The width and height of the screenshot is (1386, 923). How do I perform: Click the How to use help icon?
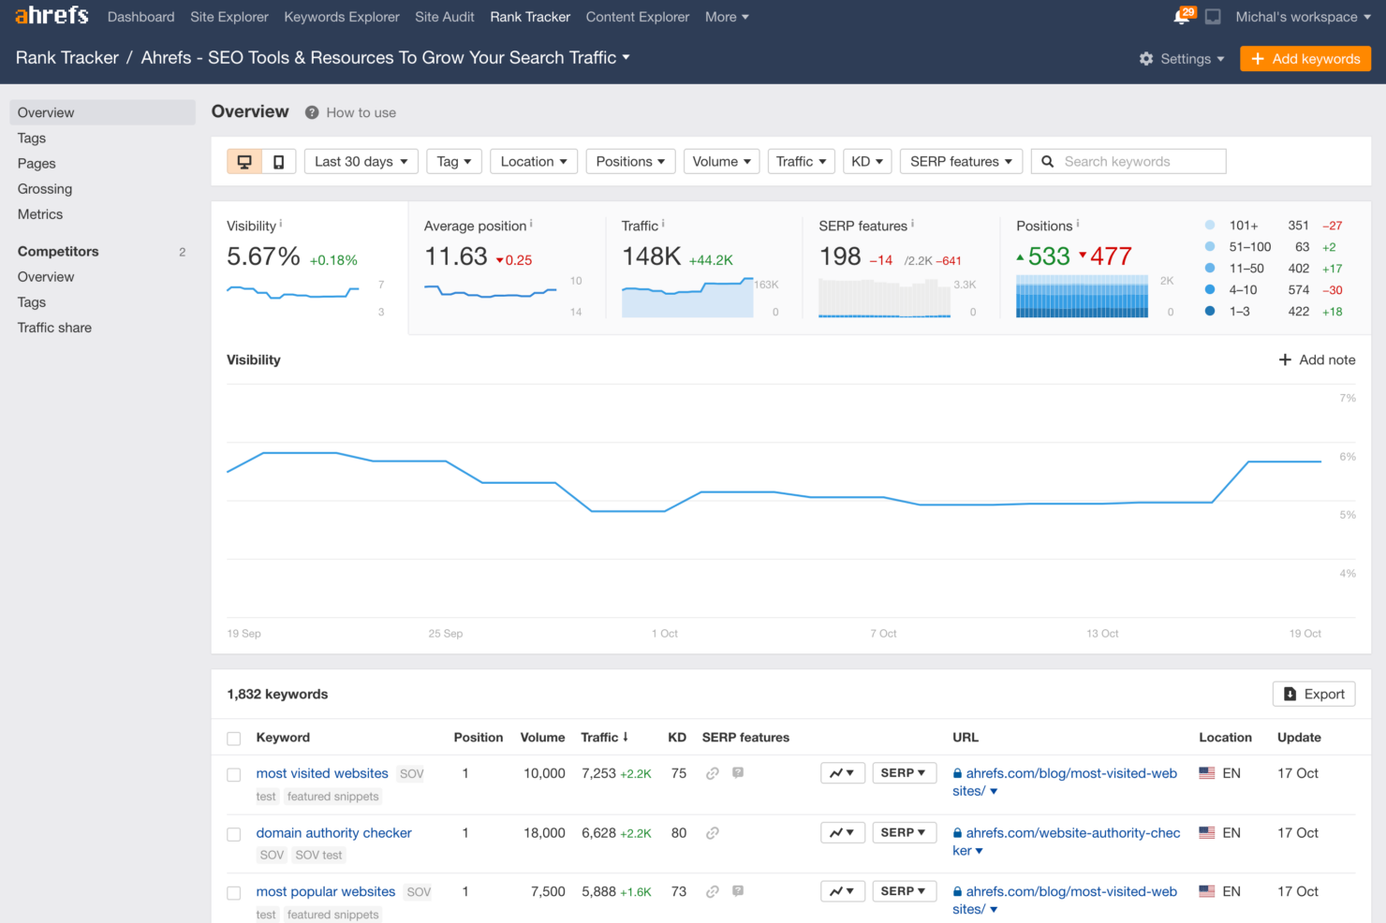click(x=312, y=112)
